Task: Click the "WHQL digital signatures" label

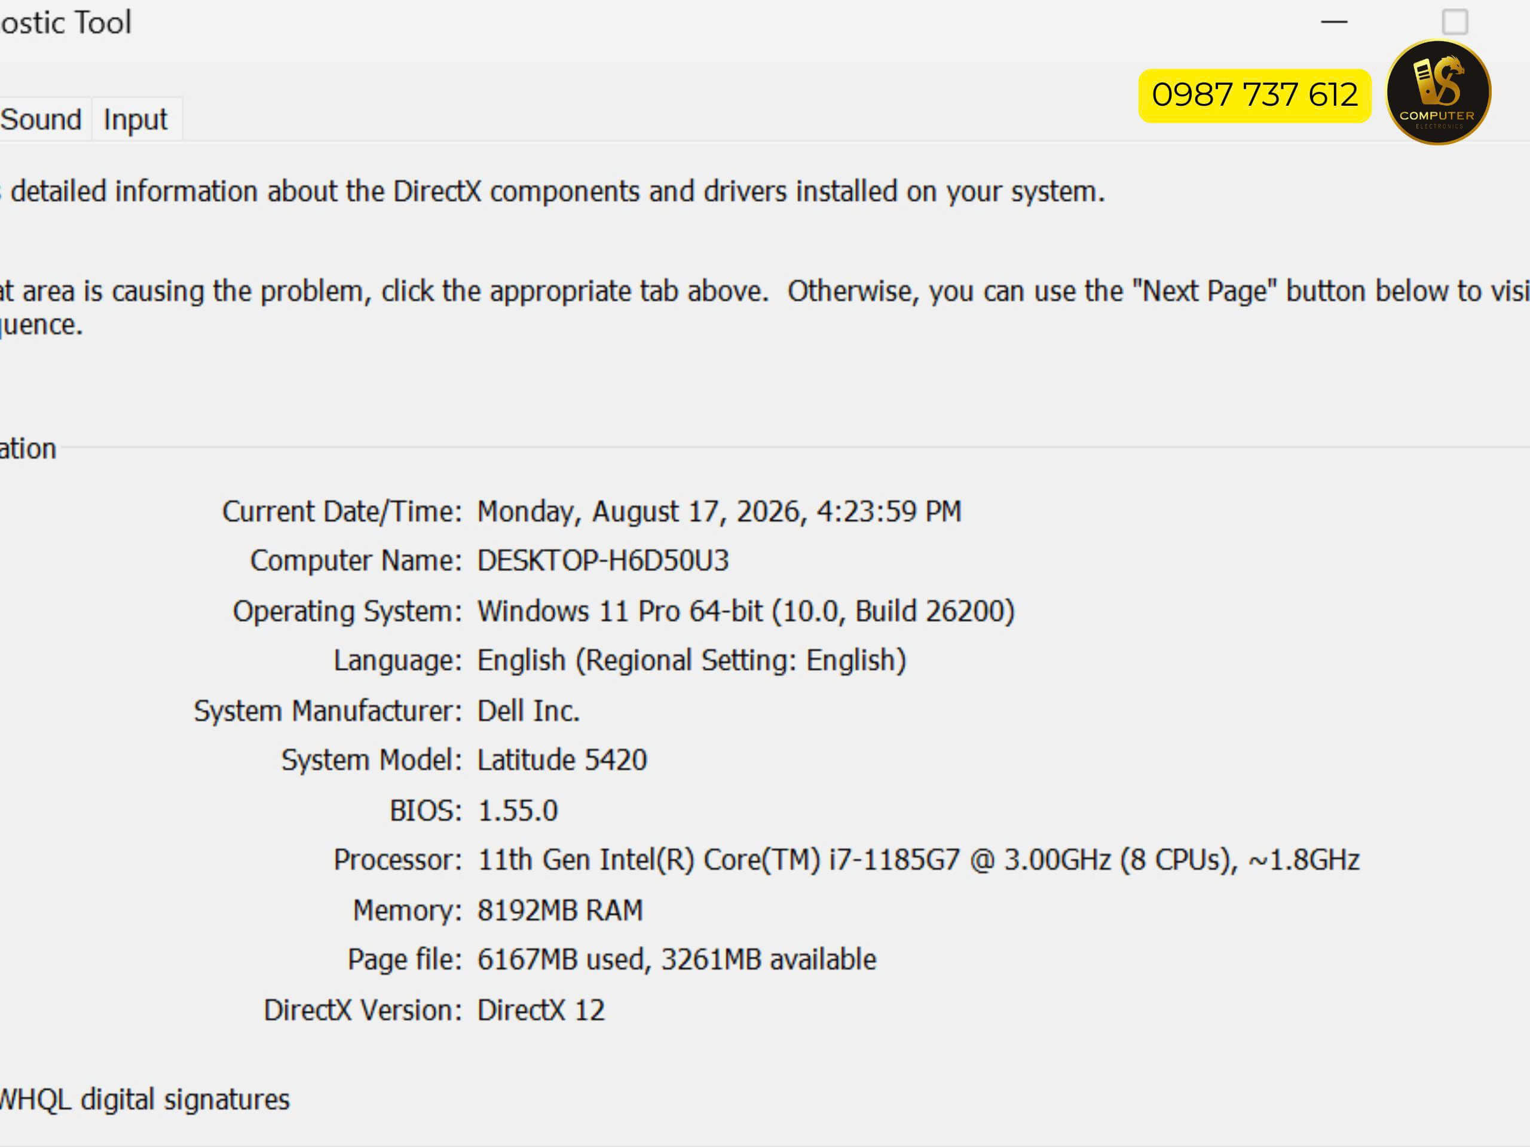Action: point(145,1100)
